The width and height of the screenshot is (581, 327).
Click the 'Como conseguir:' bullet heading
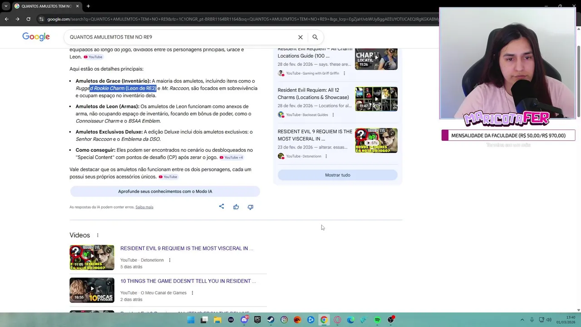[x=96, y=150]
